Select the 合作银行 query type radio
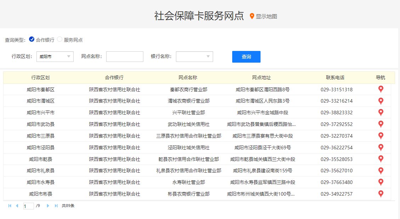400x219 pixels. (32, 39)
